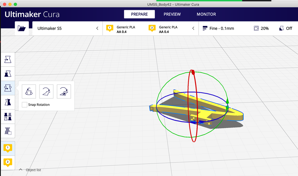Open the Support Blocker tool
This screenshot has height=176, width=298.
[x=8, y=131]
